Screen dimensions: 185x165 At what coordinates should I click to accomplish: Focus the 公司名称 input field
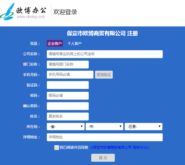[105, 54]
